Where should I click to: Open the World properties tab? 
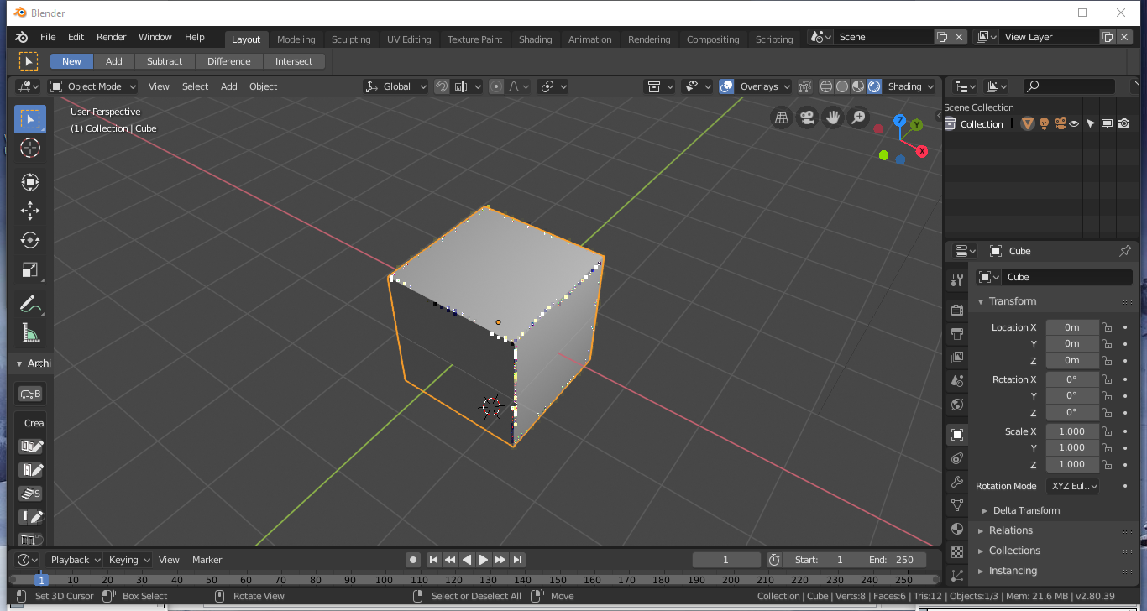point(957,404)
